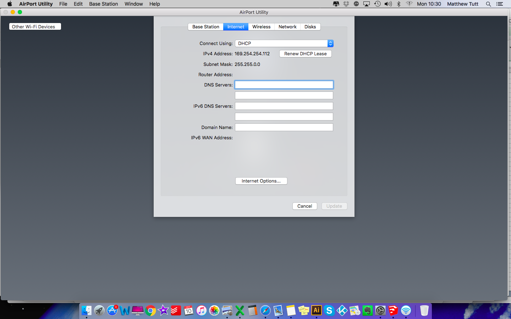The image size is (511, 319).
Task: Click the Update button
Action: (x=334, y=206)
